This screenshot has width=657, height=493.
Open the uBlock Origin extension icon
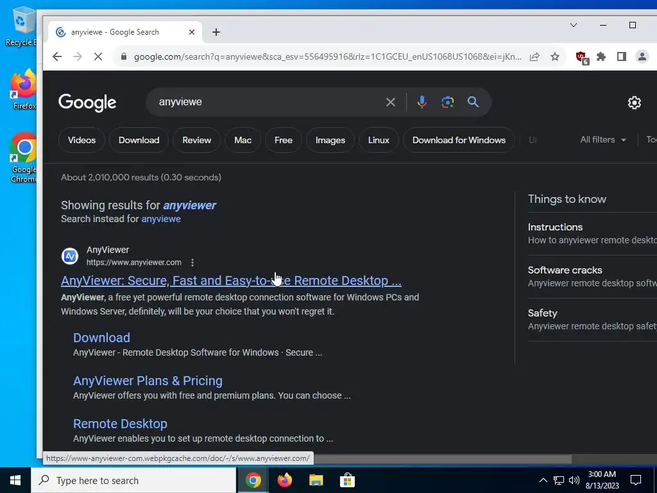click(x=581, y=57)
